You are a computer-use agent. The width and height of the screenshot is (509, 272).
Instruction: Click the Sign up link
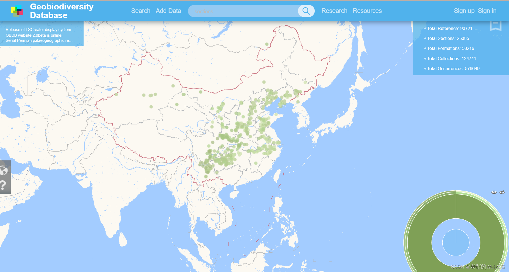[x=464, y=11]
